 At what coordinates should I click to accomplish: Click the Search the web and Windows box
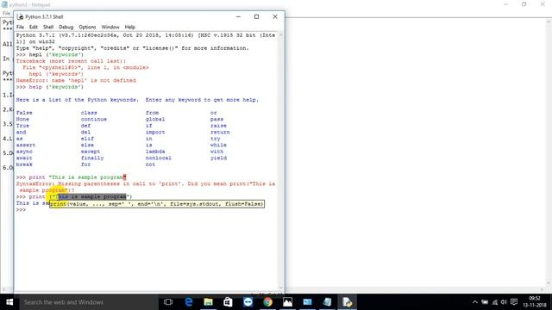point(89,302)
